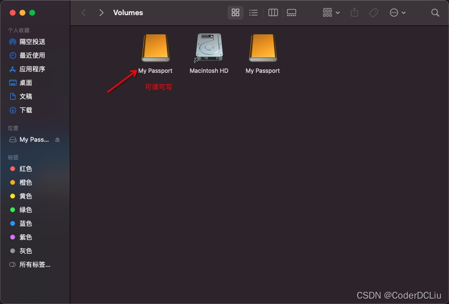This screenshot has width=449, height=304.
Task: Switch to icon grid view
Action: (x=235, y=13)
